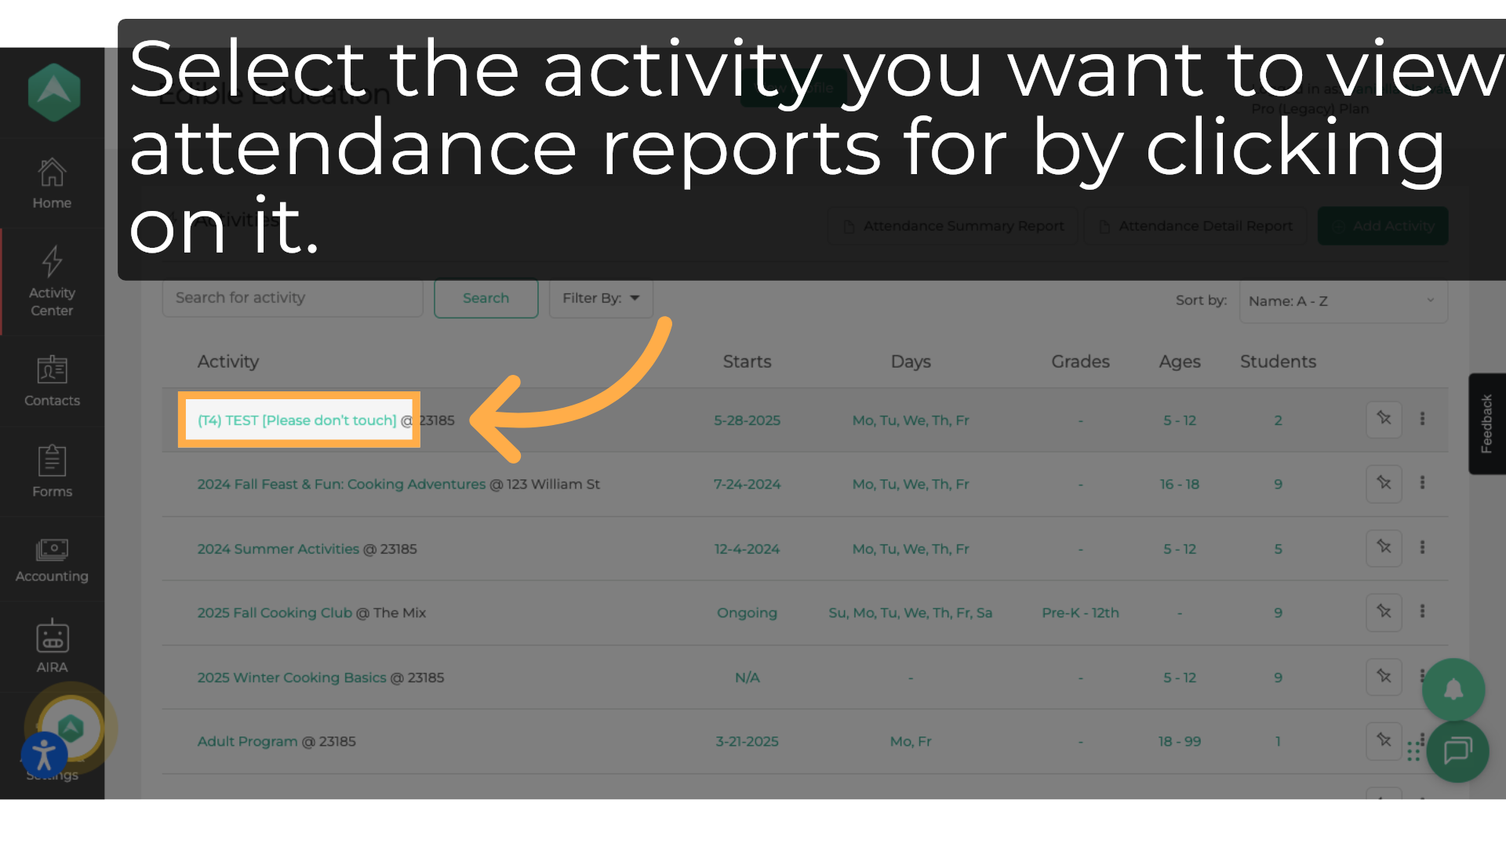Open the Home section in the sidebar
This screenshot has width=1506, height=847.
52,183
